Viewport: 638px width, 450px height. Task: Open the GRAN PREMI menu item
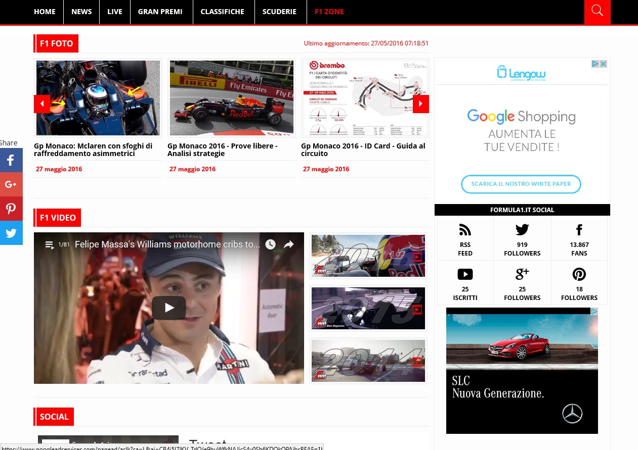point(160,12)
